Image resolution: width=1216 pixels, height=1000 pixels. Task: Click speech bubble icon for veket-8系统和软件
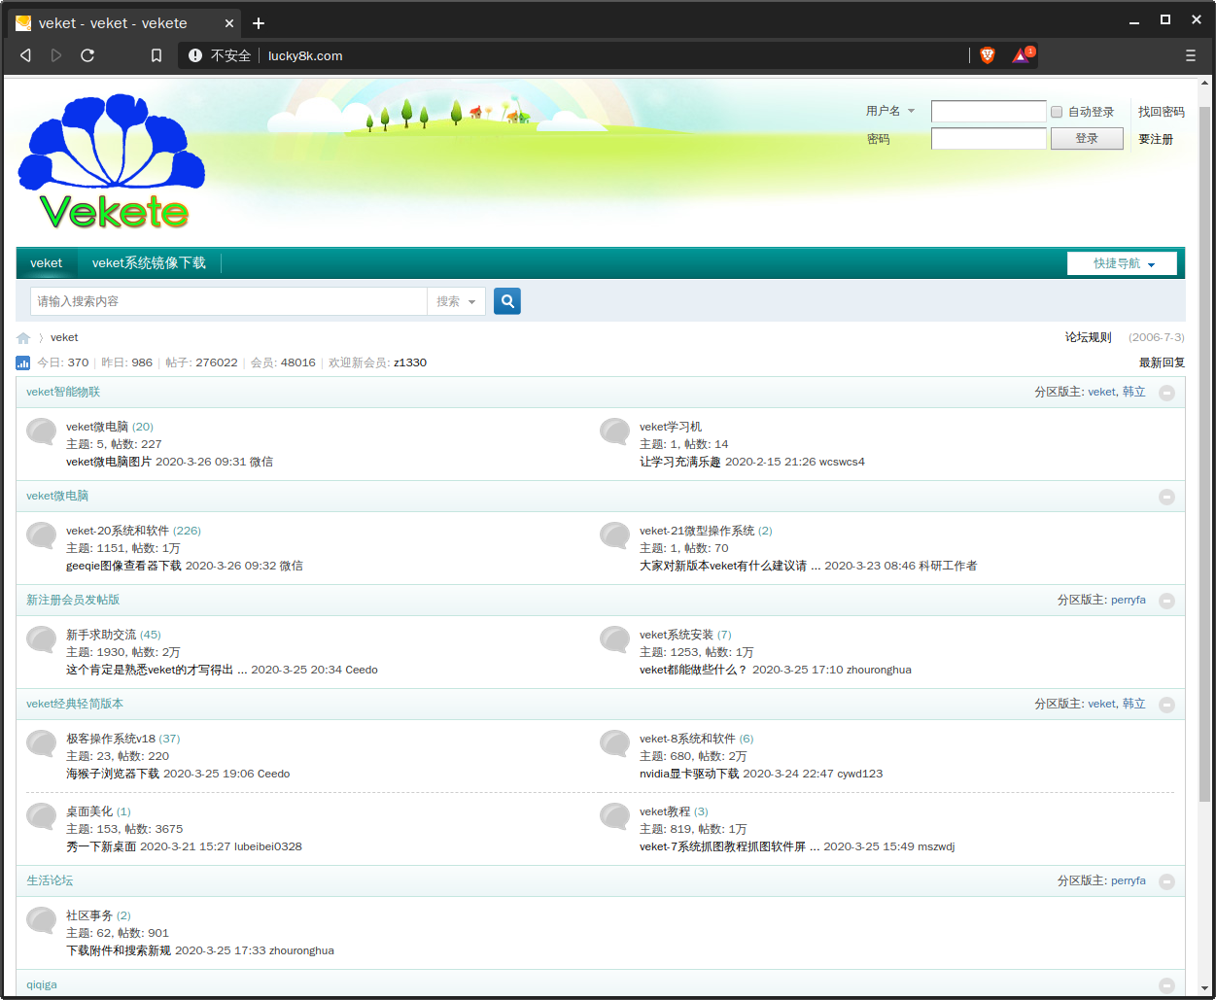click(614, 742)
